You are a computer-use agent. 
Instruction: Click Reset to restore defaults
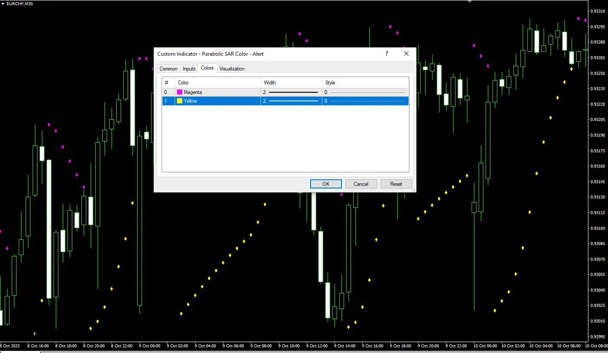pos(396,184)
